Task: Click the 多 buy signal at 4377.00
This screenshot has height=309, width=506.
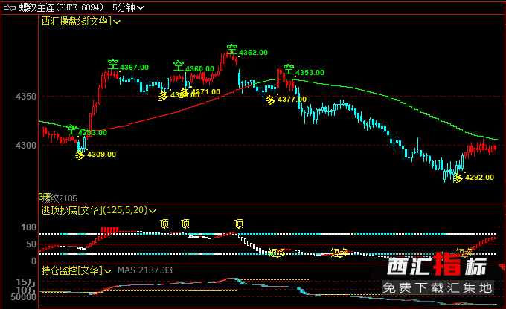Action: tap(271, 100)
